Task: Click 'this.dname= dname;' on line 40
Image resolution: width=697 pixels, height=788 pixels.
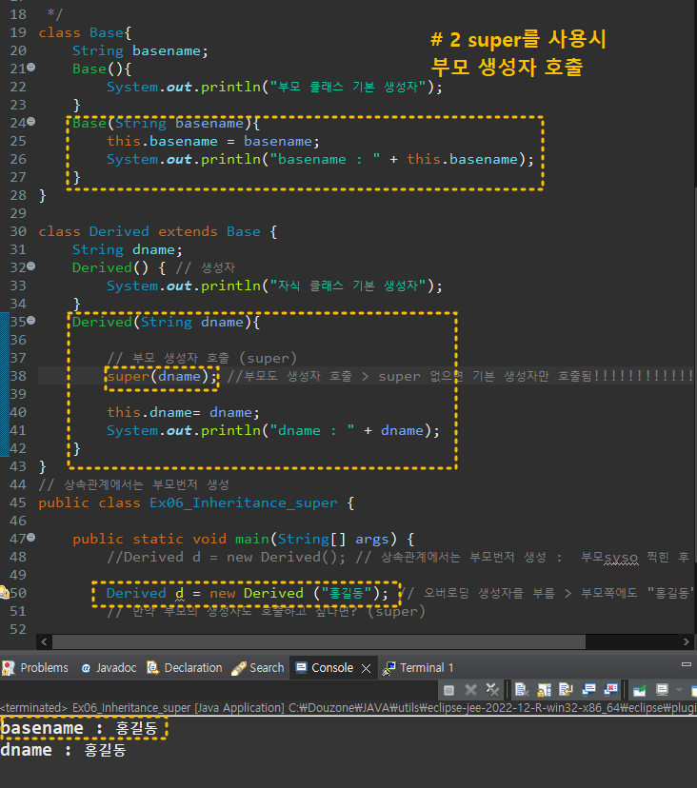Action: pyautogui.click(x=183, y=413)
